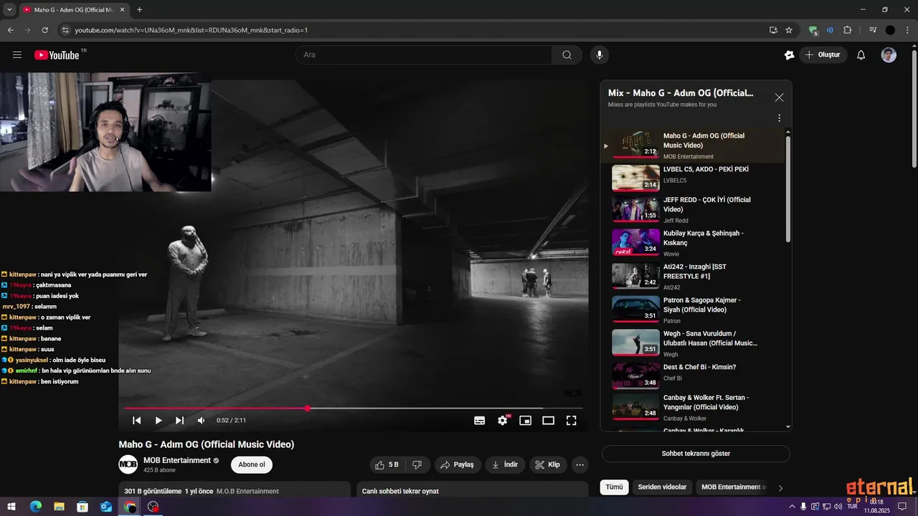The width and height of the screenshot is (918, 516).
Task: Open a new browser tab with the plus
Action: pos(139,10)
